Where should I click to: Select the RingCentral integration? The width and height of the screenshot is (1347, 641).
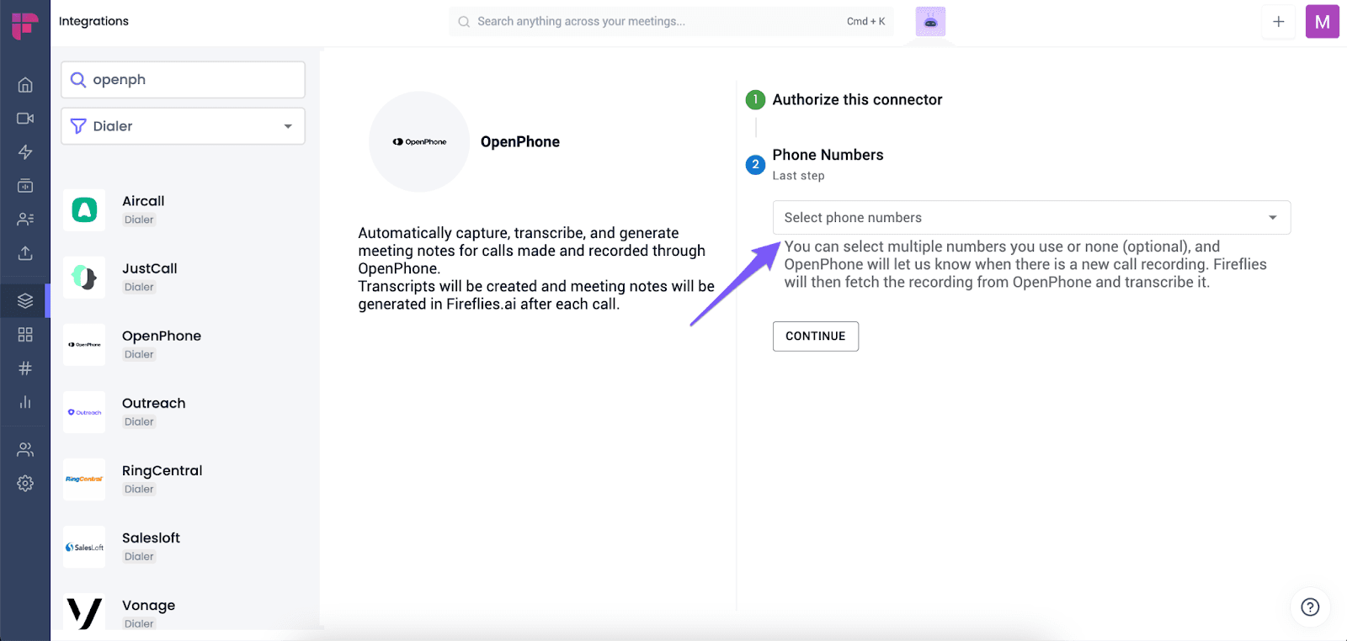pos(184,479)
